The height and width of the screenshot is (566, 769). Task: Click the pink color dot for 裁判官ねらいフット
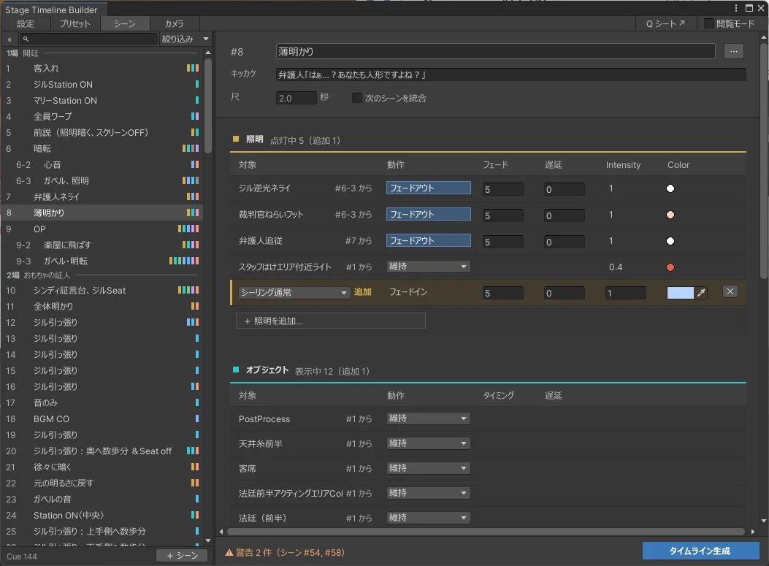[x=670, y=215]
